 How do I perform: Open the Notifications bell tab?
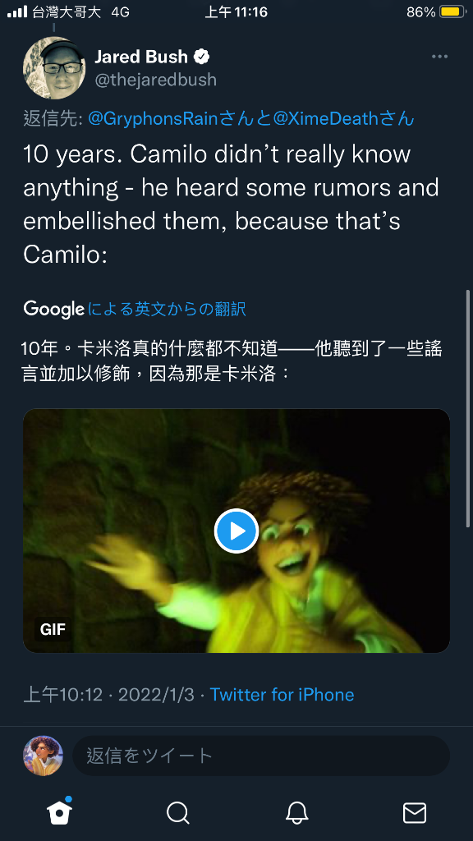[x=296, y=813]
